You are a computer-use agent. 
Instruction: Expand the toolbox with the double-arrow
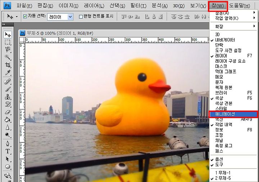pyautogui.click(x=4, y=24)
